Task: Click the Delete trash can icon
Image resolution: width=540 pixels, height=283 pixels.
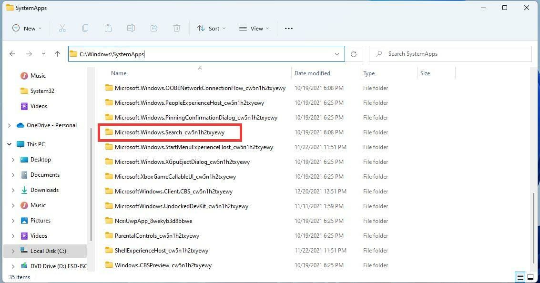Action: (x=177, y=28)
